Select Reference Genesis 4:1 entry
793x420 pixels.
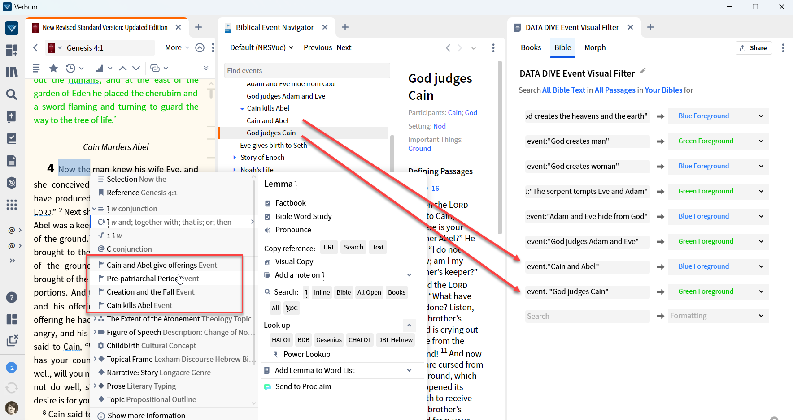click(x=142, y=193)
